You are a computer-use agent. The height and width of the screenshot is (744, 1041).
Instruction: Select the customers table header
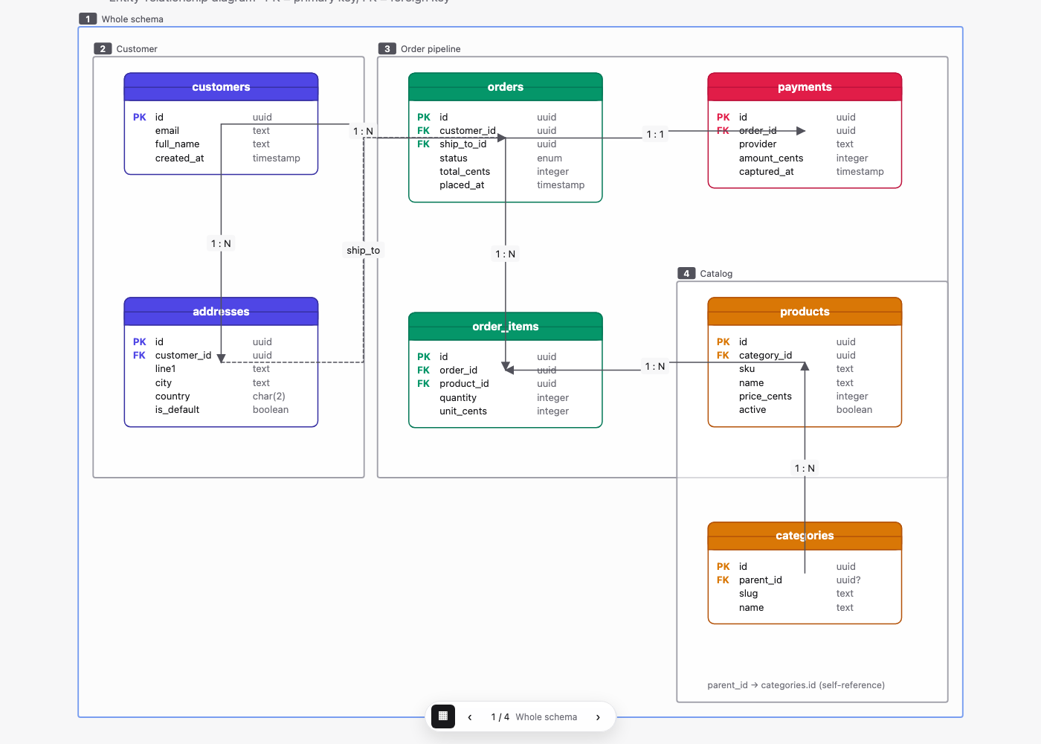(221, 87)
